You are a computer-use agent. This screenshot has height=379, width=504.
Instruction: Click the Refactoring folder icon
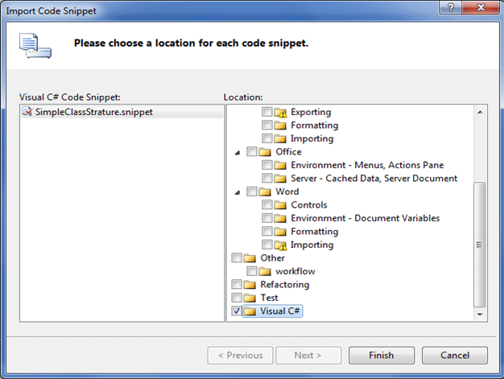click(250, 284)
